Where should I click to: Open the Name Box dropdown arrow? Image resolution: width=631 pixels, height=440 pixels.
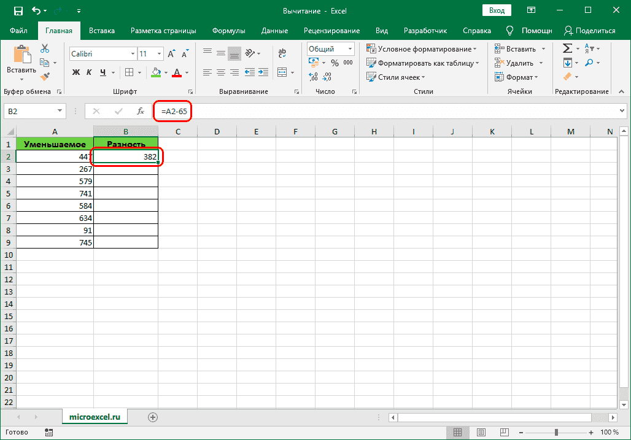tap(60, 111)
